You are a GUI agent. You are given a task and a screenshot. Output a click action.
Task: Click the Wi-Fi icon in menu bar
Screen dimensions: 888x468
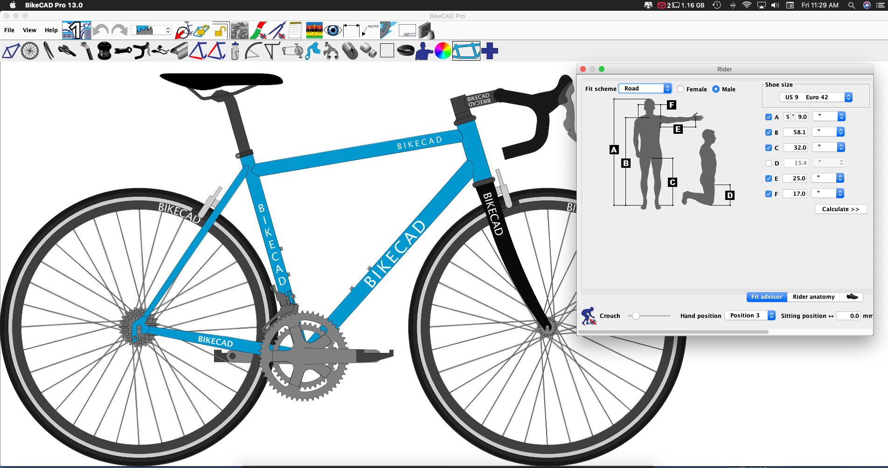(747, 5)
